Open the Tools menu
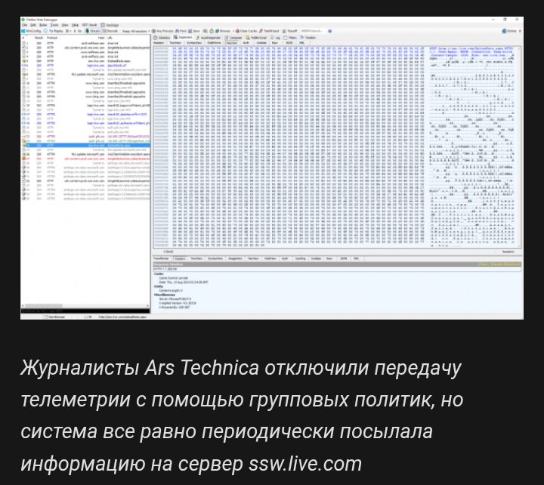544x485 pixels. (x=54, y=25)
